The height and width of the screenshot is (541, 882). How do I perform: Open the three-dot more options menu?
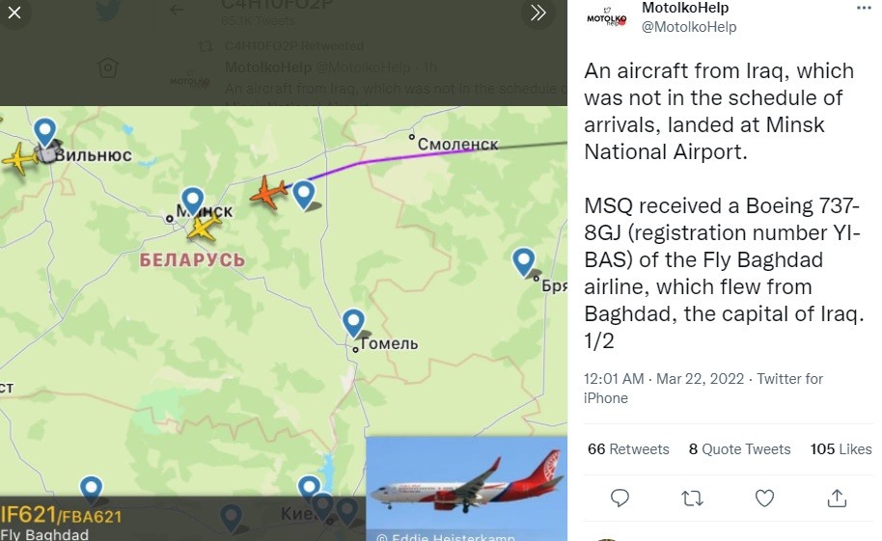tap(863, 8)
